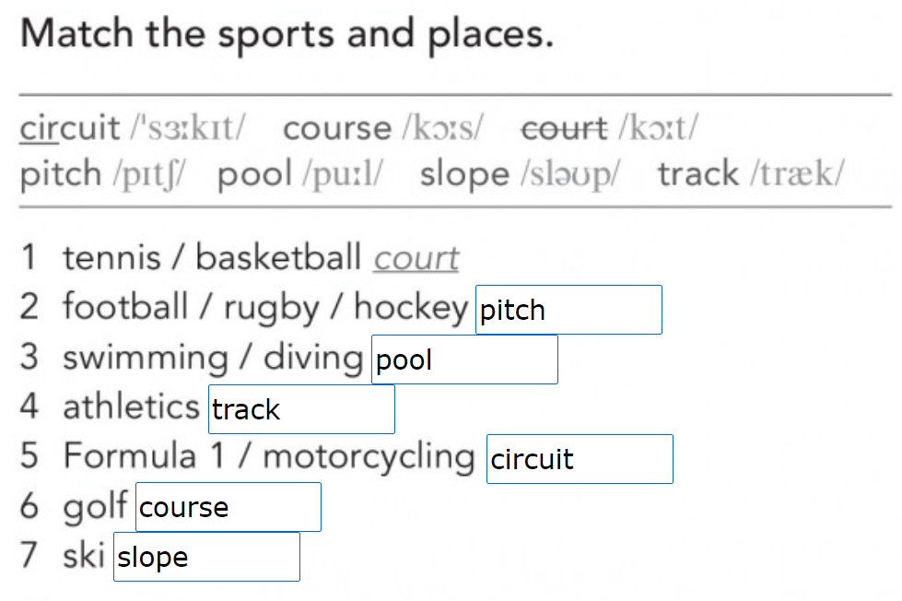Screen dimensions: 902x601
Task: Click the "tennis / basketball" prompt text
Action: coord(212,258)
